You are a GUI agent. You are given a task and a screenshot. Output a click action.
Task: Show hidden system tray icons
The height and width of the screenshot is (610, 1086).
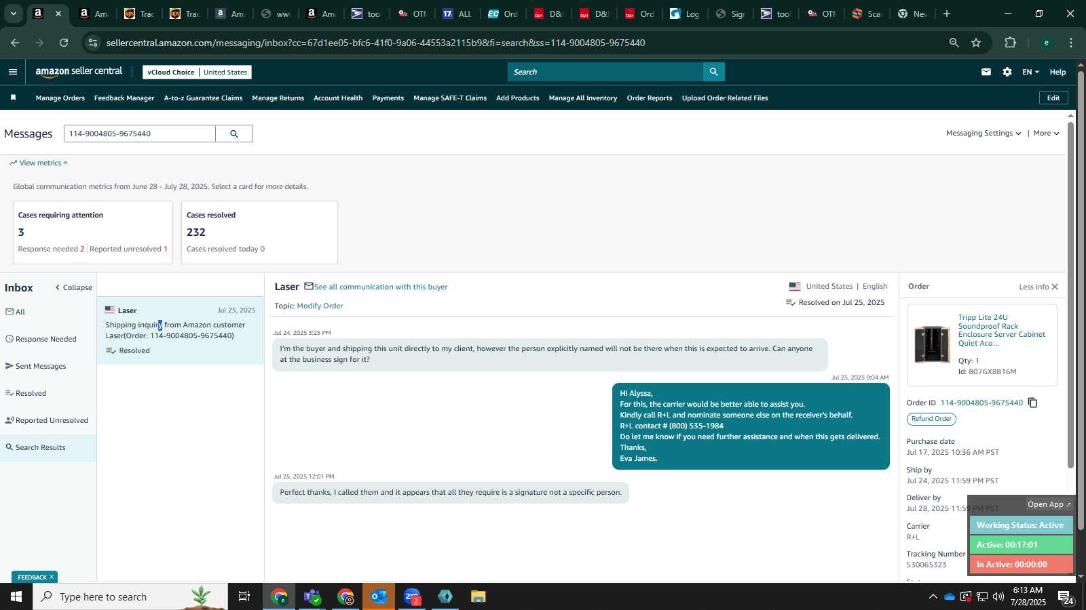coord(933,596)
